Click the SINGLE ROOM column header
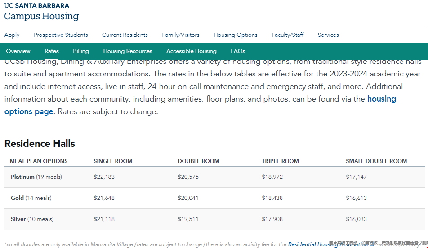This screenshot has width=428, height=248. pos(113,161)
